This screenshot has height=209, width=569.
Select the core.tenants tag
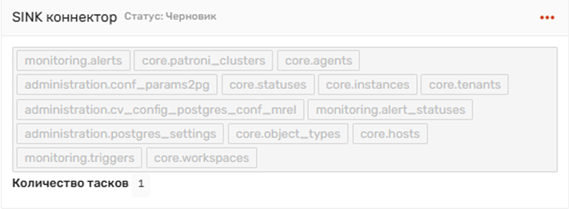pos(465,85)
